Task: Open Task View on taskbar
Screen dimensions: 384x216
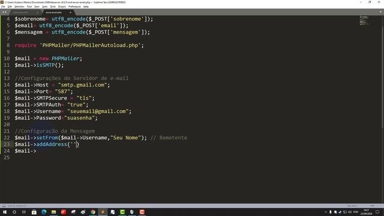Action: 24,212
